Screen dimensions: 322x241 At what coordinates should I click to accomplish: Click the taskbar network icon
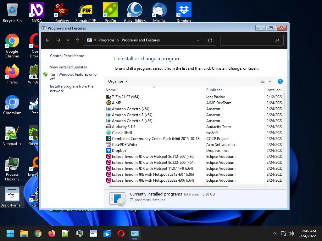click(x=284, y=233)
